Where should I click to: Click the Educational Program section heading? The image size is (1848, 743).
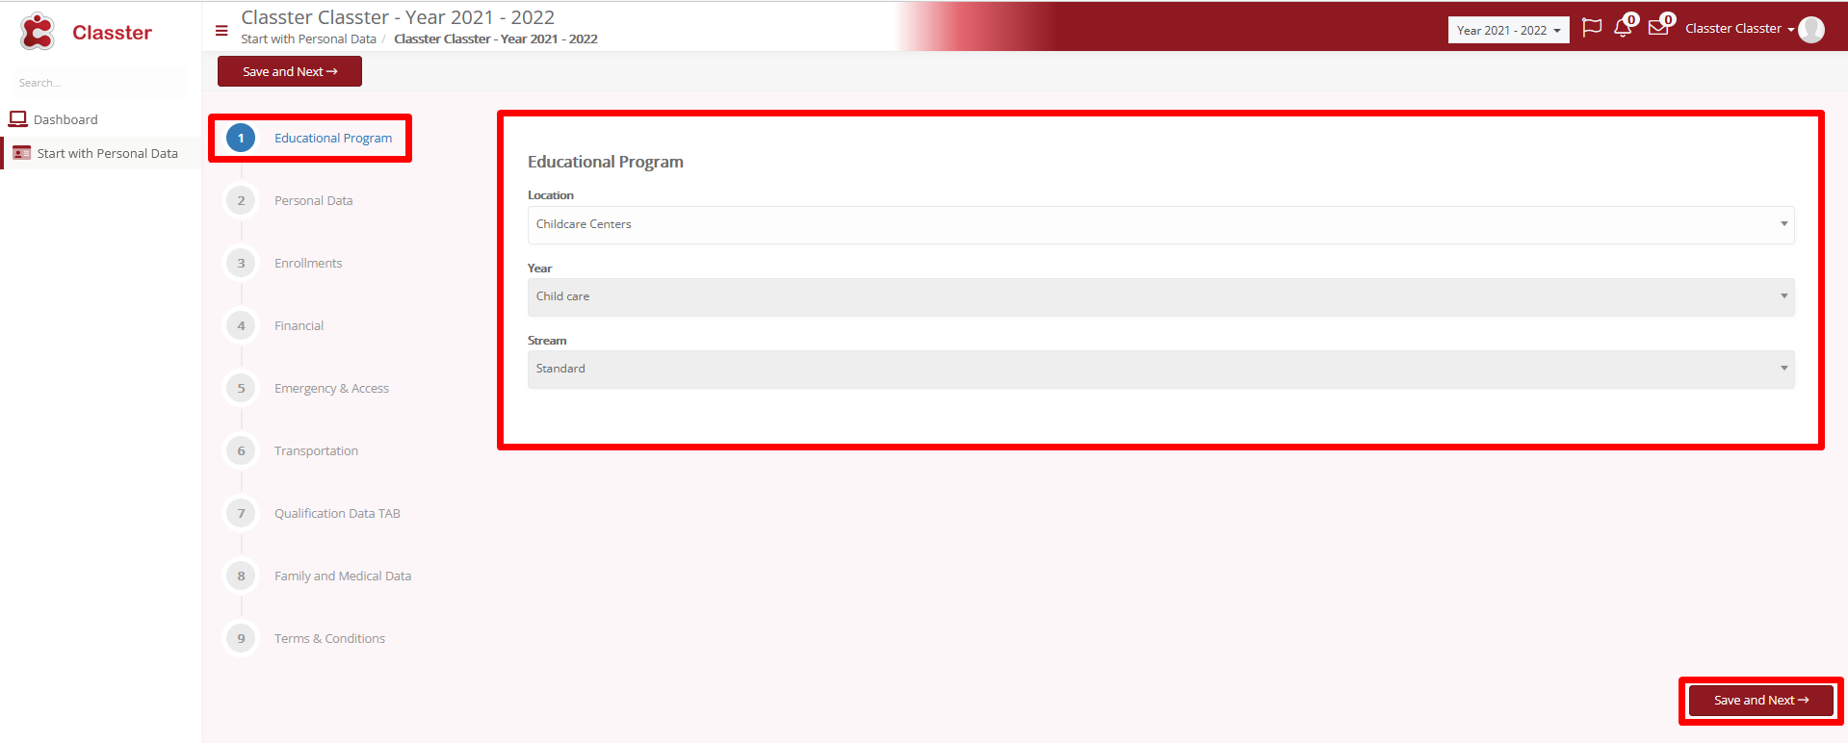click(x=606, y=162)
